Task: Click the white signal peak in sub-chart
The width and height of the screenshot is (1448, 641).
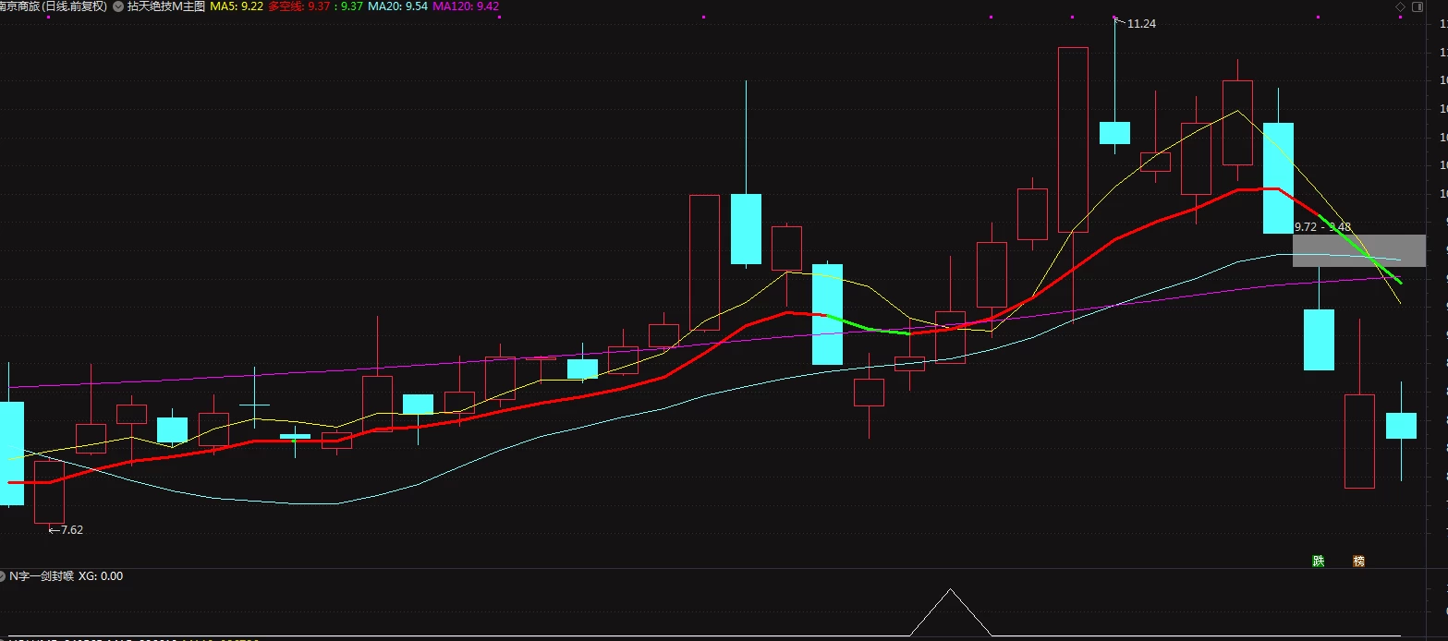Action: click(x=950, y=591)
